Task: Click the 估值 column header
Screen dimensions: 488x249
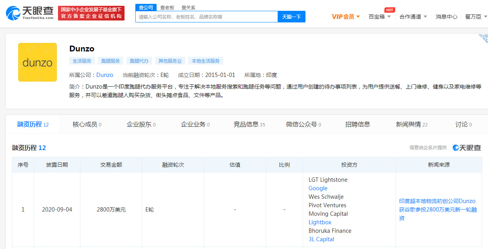Action: click(235, 165)
